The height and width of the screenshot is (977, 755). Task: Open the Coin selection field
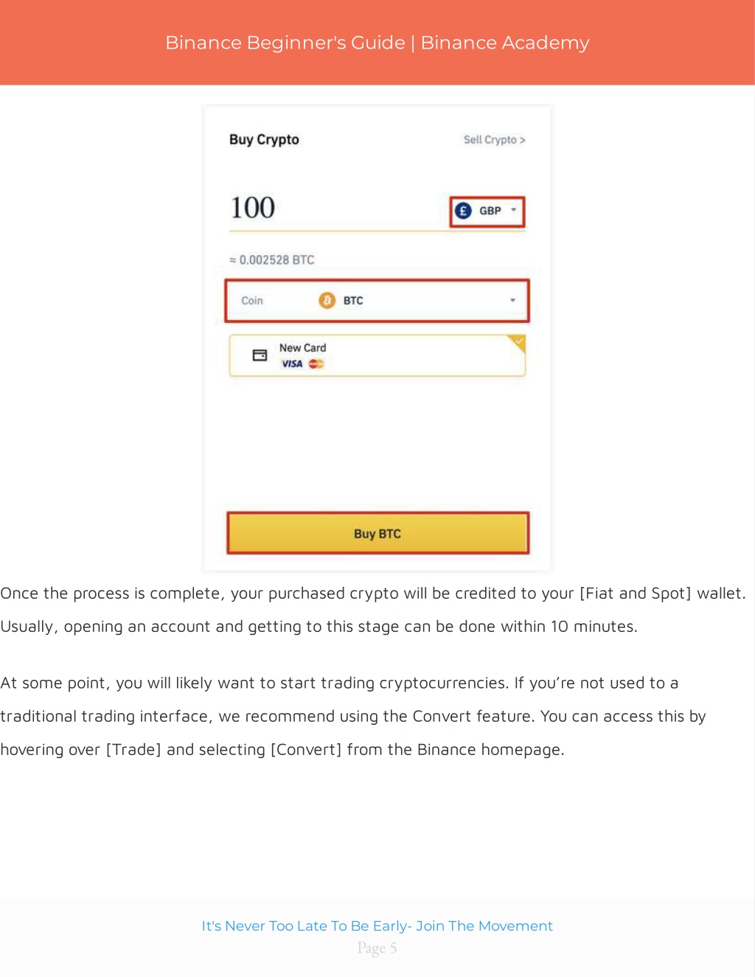[x=377, y=301]
